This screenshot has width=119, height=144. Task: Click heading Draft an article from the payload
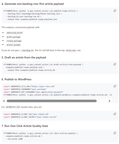pos(24,58)
